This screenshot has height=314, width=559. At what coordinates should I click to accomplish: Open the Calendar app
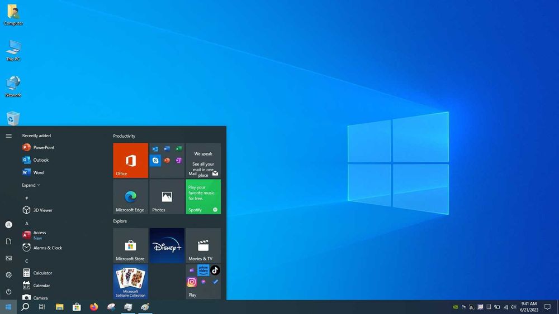[x=36, y=285]
